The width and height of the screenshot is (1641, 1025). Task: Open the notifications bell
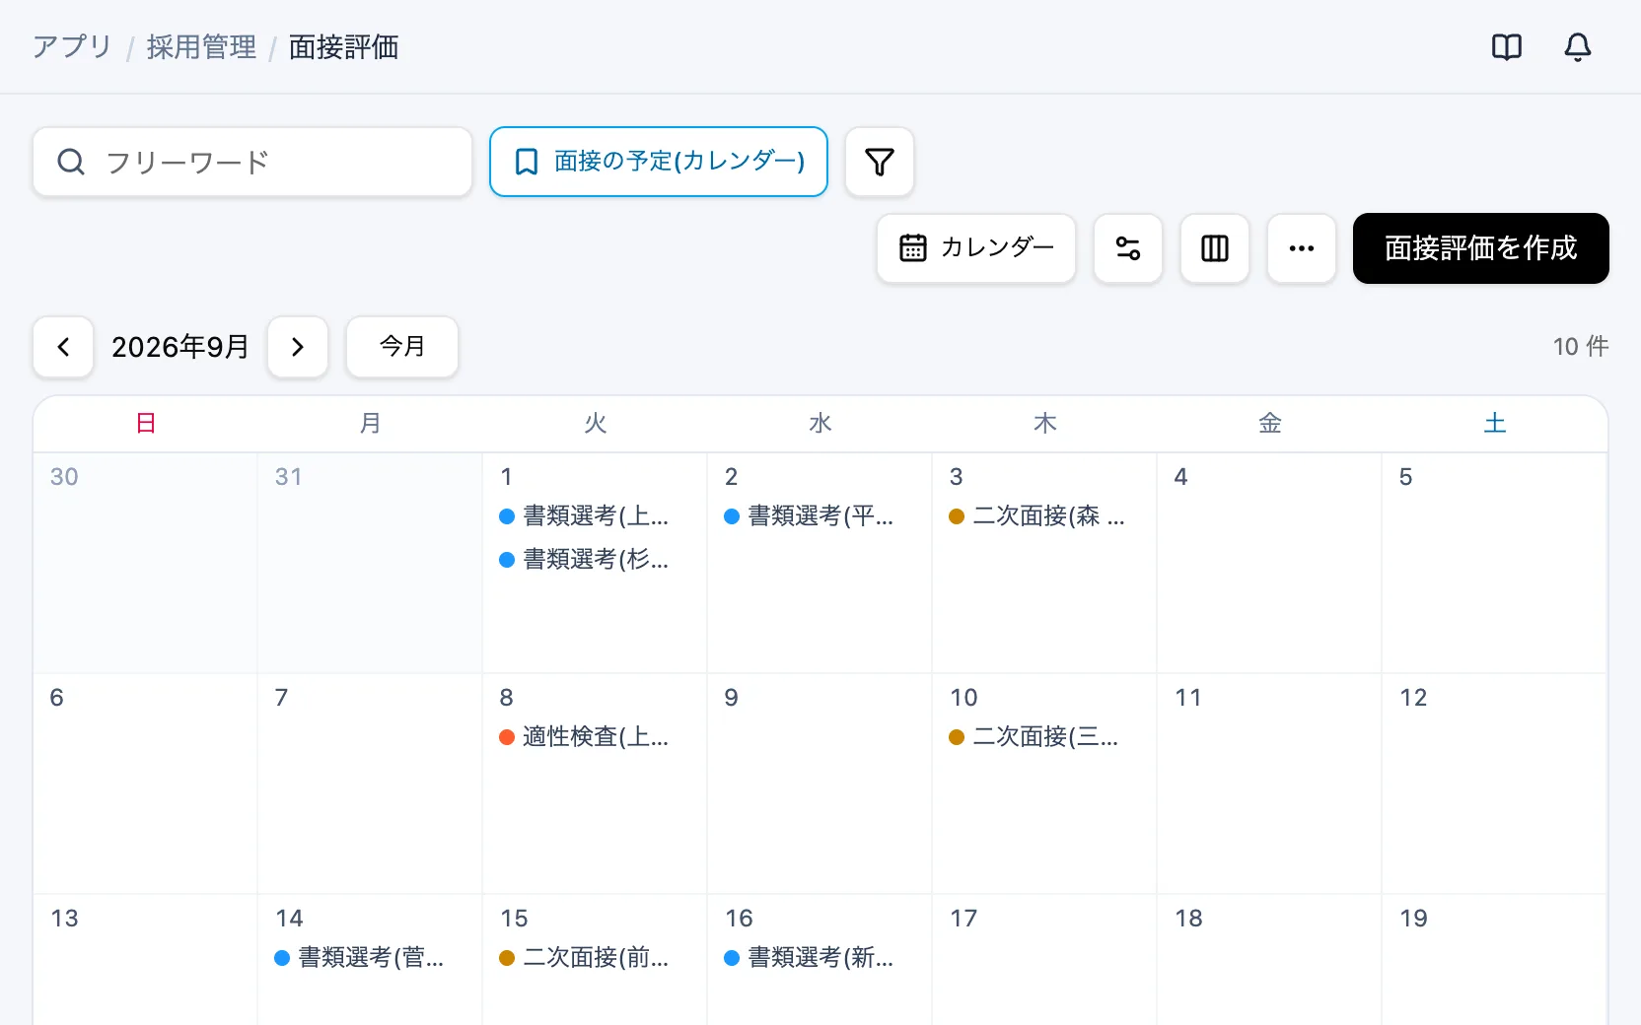[1578, 47]
